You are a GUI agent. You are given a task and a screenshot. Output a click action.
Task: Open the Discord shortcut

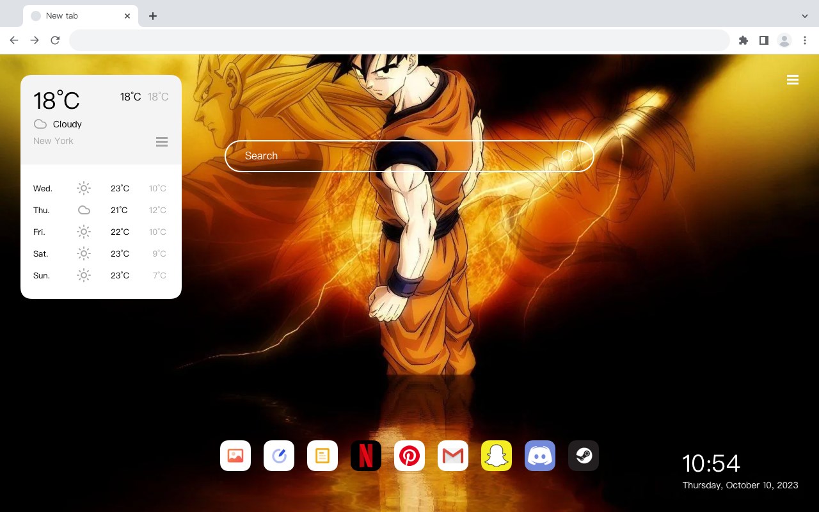[540, 456]
